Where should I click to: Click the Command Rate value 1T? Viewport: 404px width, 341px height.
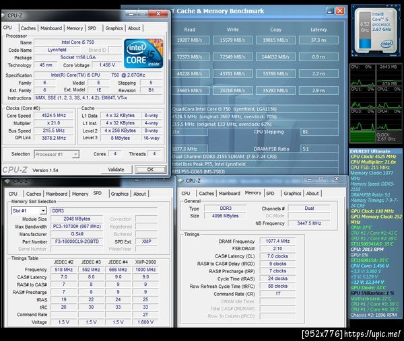pyautogui.click(x=277, y=294)
